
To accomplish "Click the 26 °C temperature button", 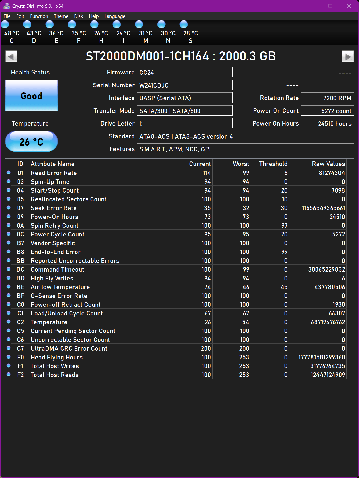I will [31, 142].
